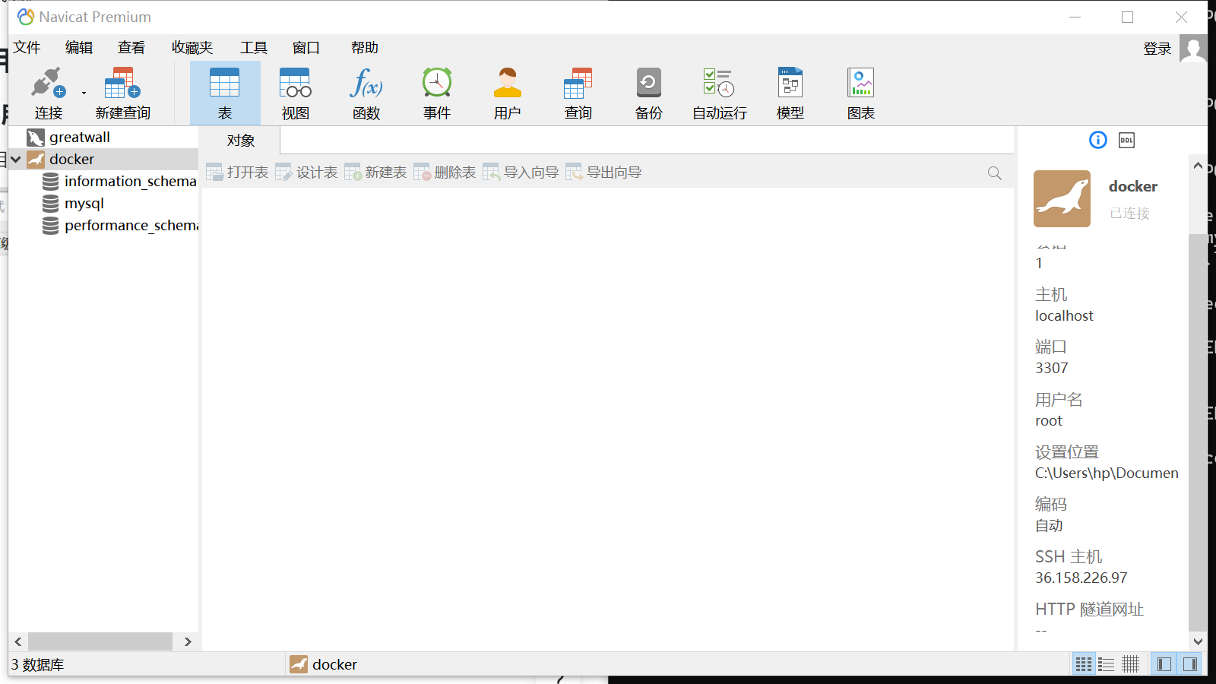Open the Charts (图表) tool

[x=860, y=93]
